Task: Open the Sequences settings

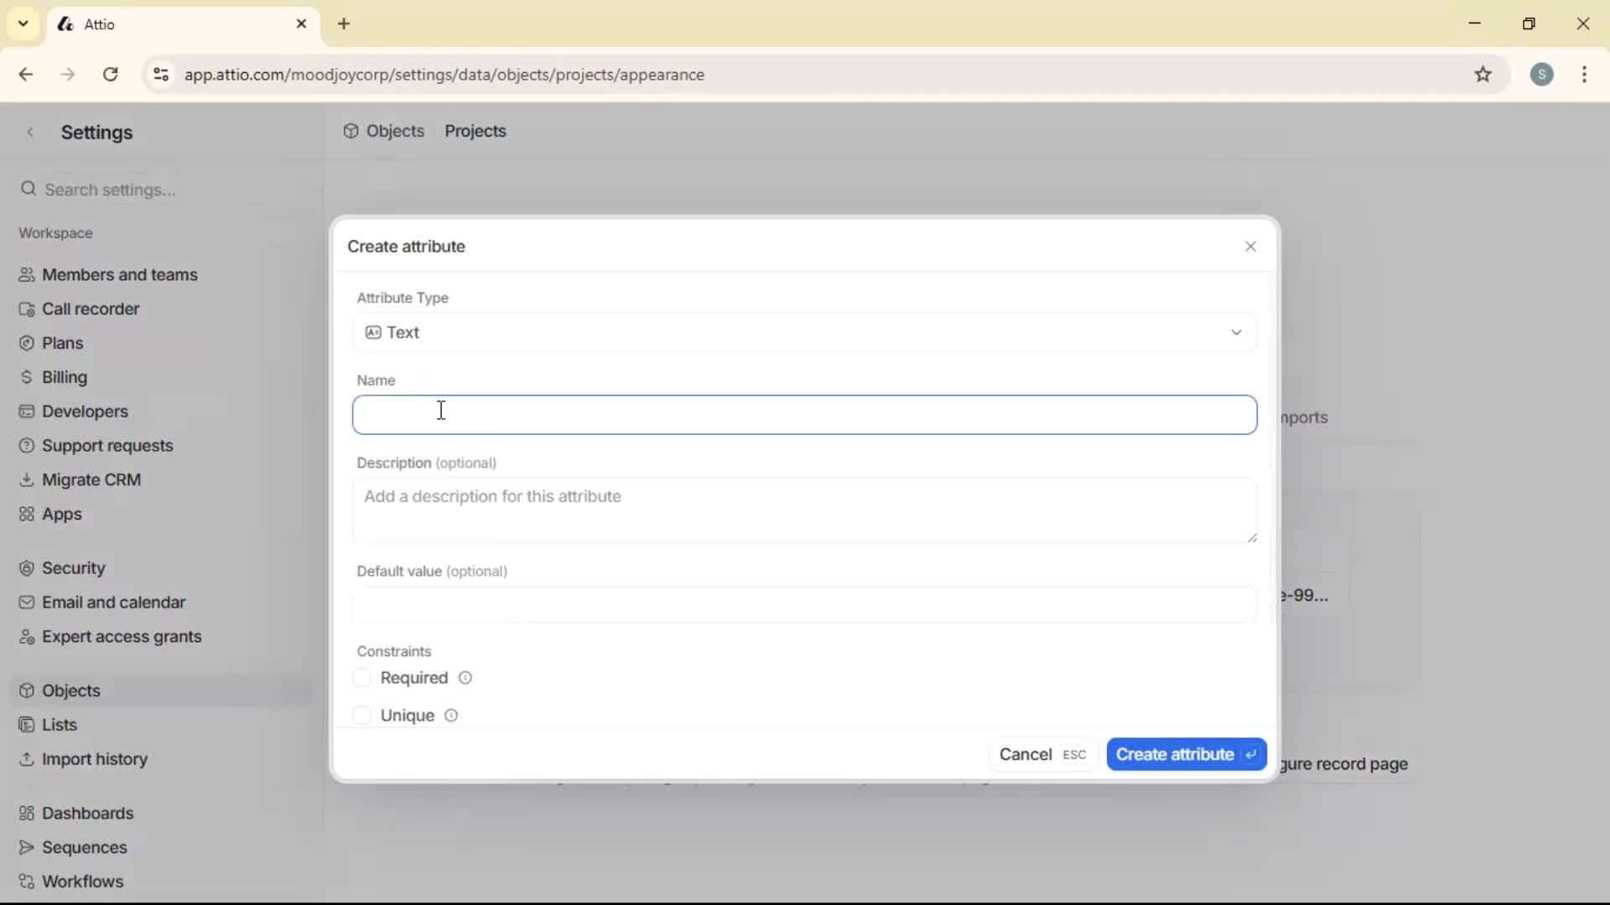Action: pos(83,847)
